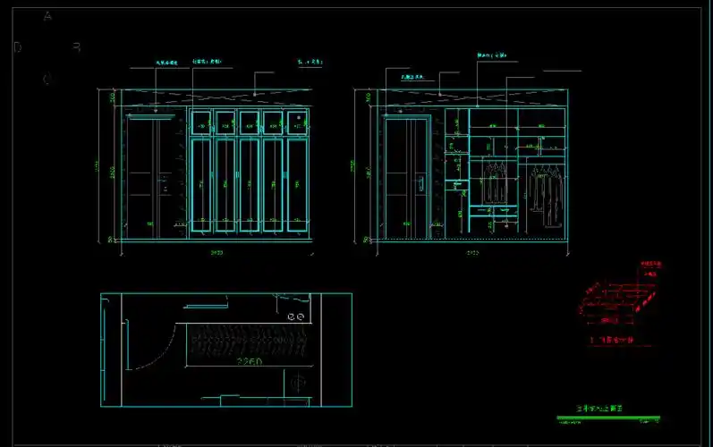Select the rightmost tall wardrobe door panel
The width and height of the screenshot is (713, 447).
tap(297, 185)
